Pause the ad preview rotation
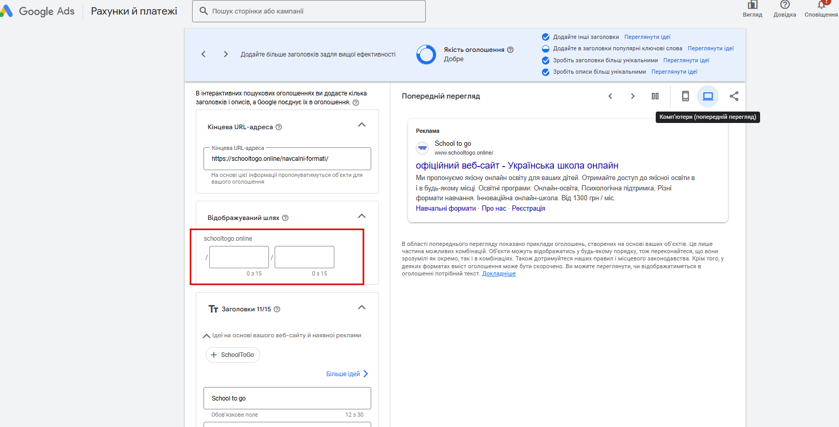Image resolution: width=839 pixels, height=427 pixels. point(655,96)
